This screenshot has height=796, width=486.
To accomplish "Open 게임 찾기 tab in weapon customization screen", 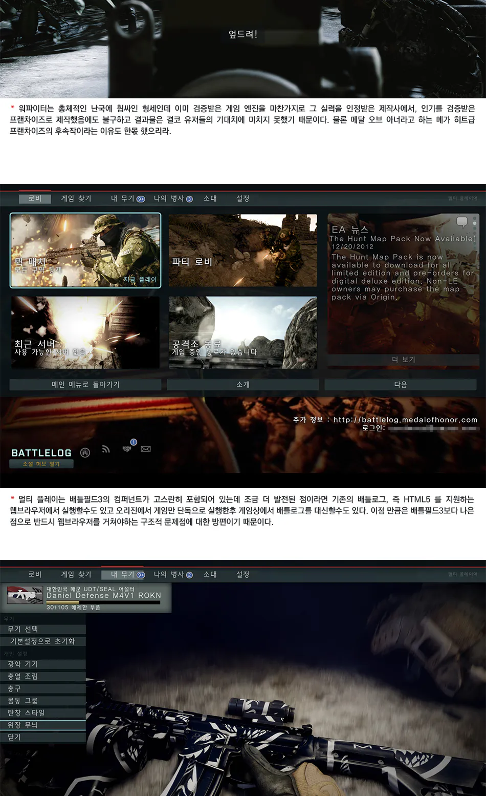I will click(x=76, y=574).
